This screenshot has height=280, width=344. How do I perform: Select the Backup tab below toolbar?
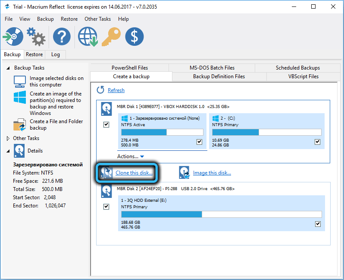coord(12,54)
